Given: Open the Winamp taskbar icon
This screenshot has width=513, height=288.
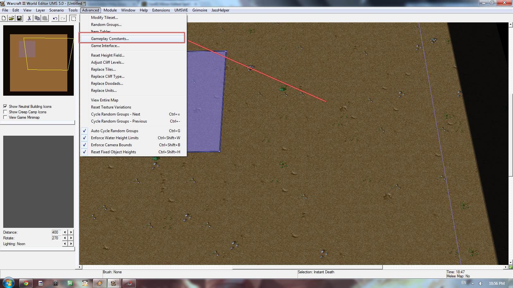Looking at the screenshot, I should (100, 283).
